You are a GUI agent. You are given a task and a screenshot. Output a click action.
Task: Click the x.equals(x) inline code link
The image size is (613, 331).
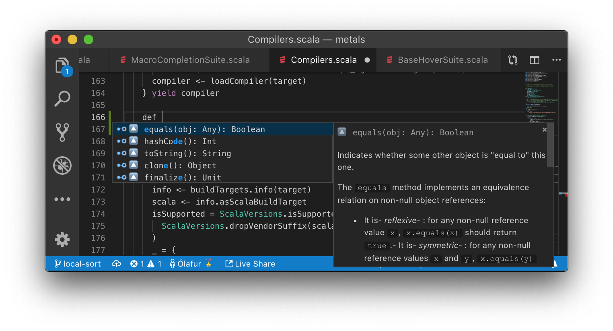[432, 233]
